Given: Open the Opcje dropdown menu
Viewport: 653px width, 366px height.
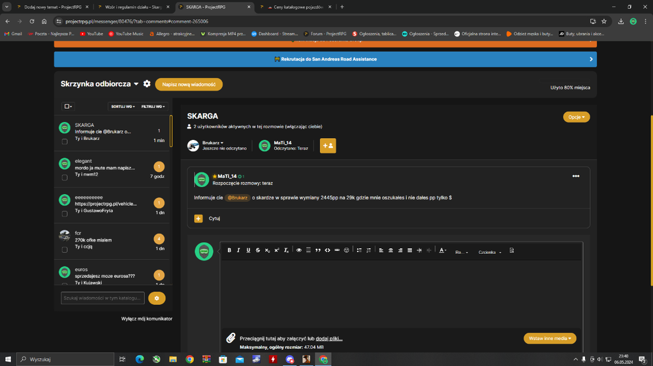Looking at the screenshot, I should (577, 117).
